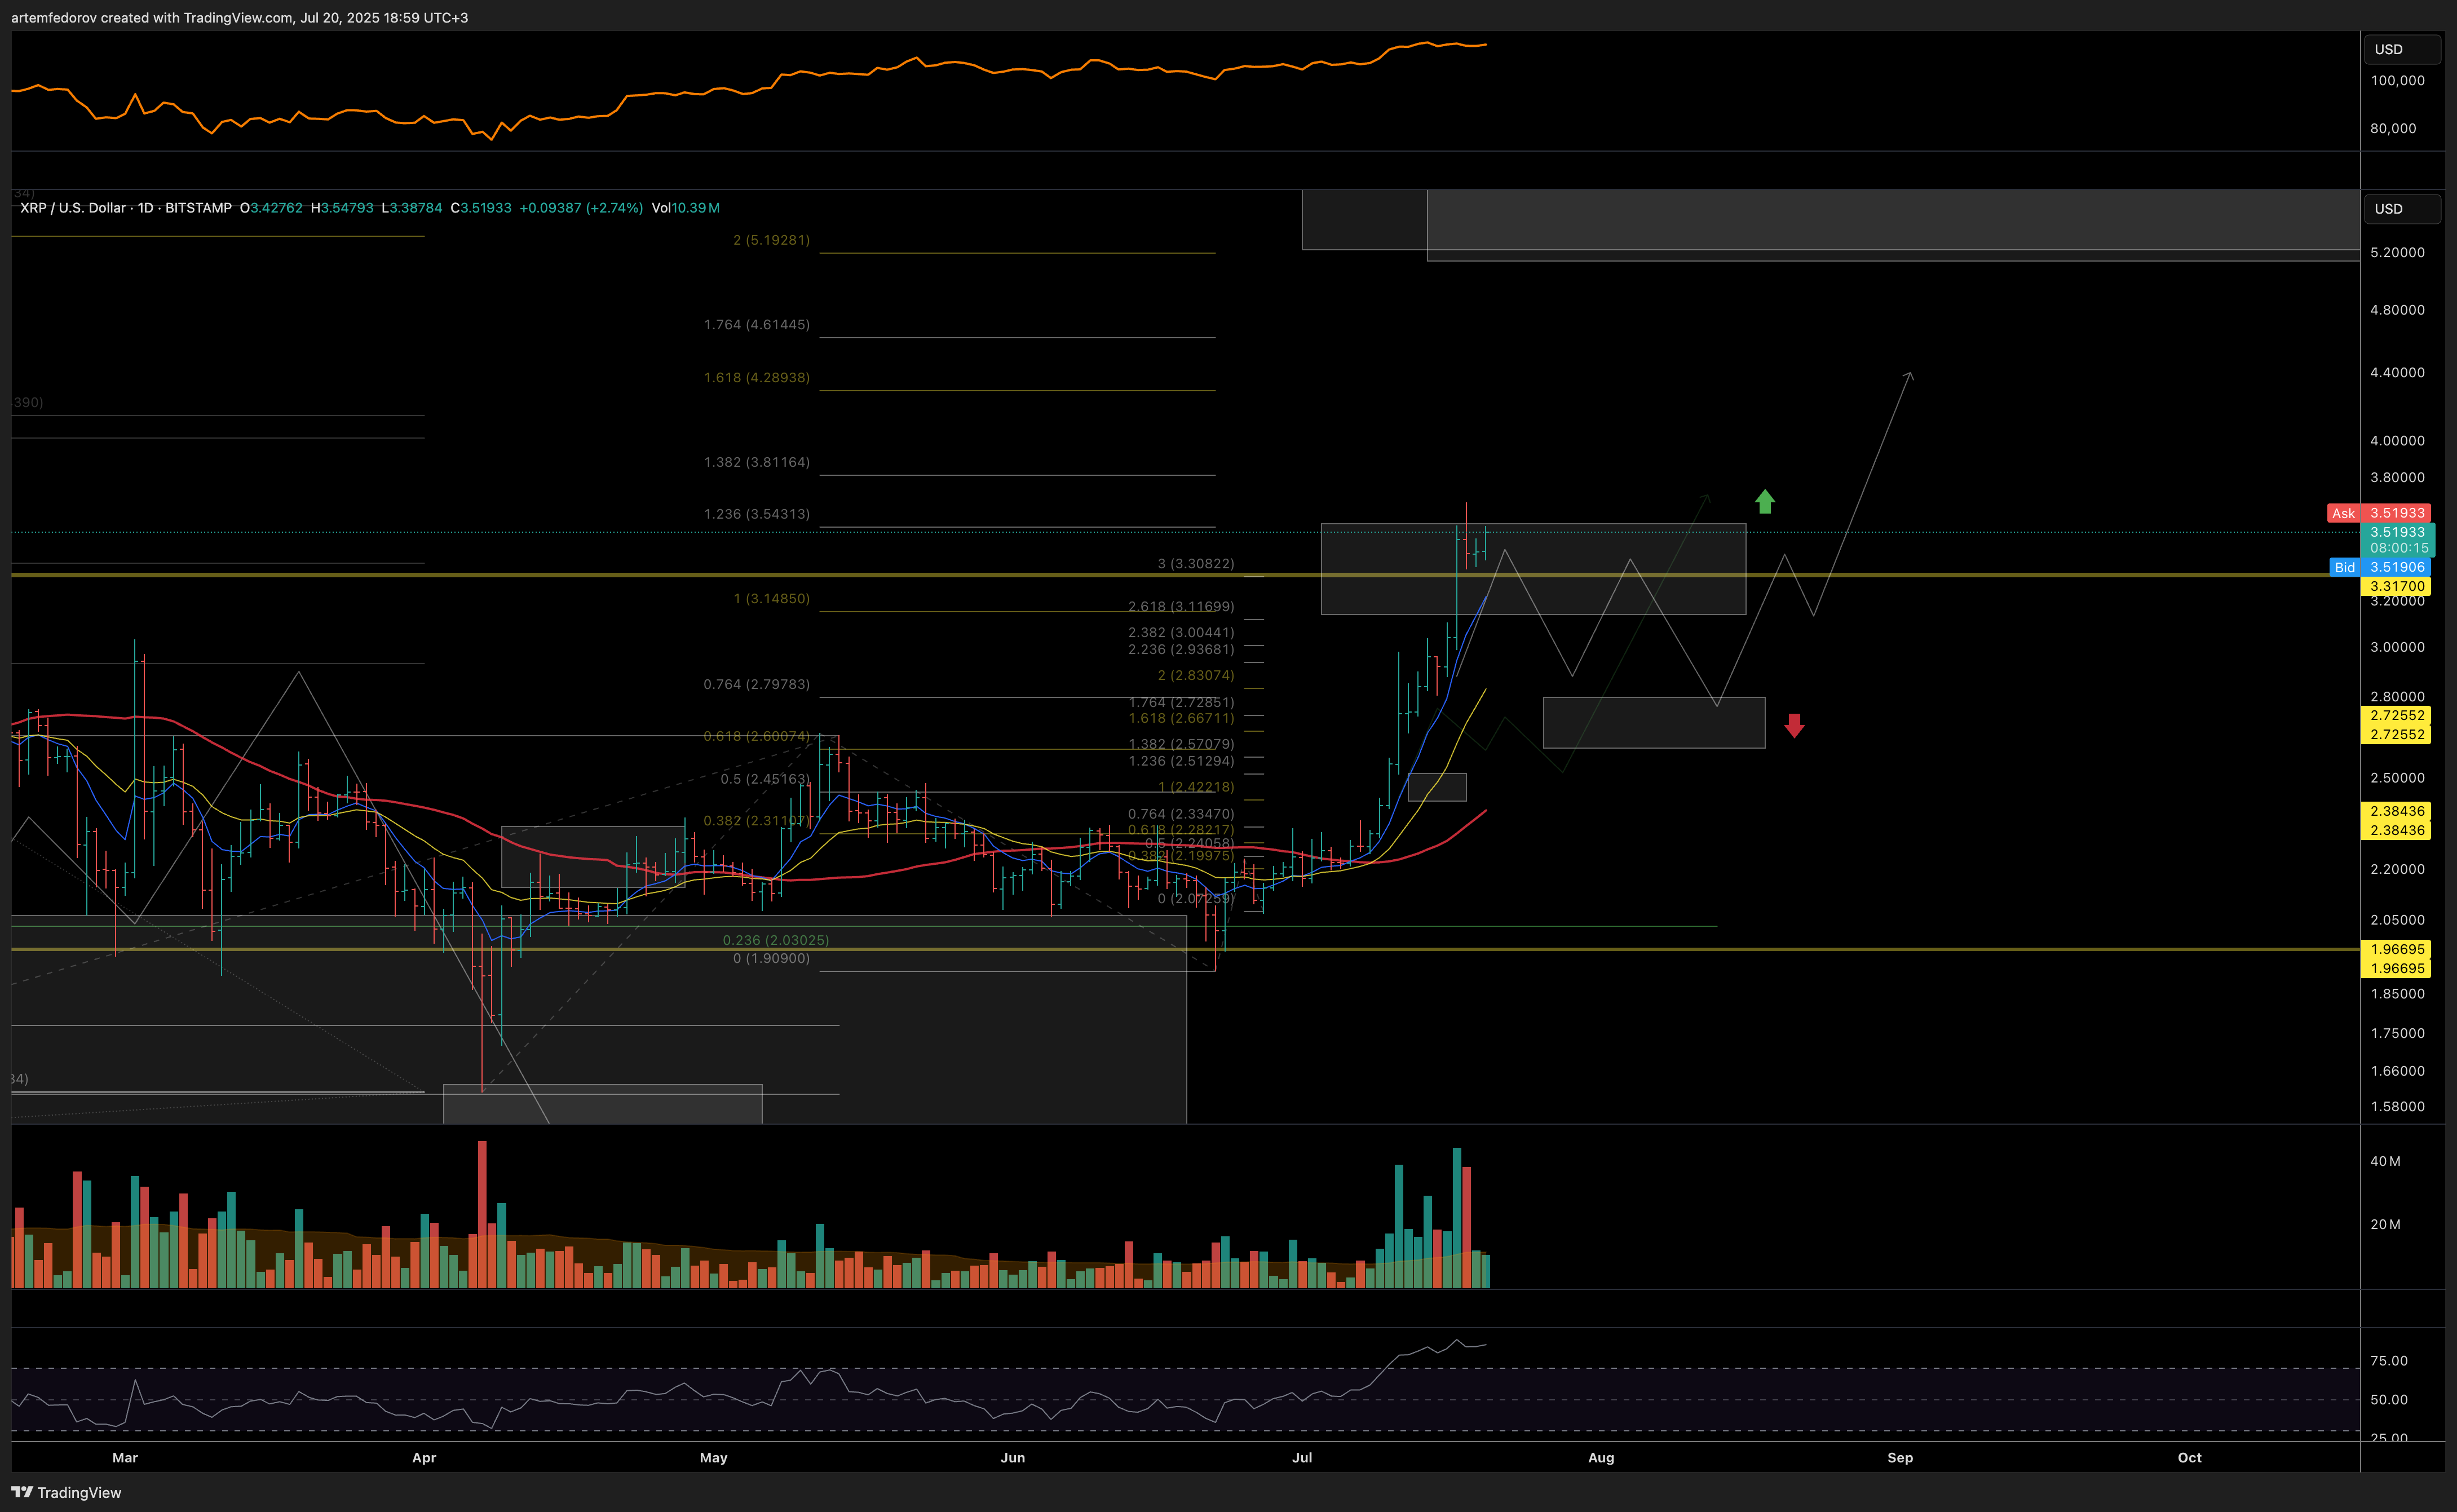
Task: Open the USD currency selector on the top pane
Action: coord(2401,49)
